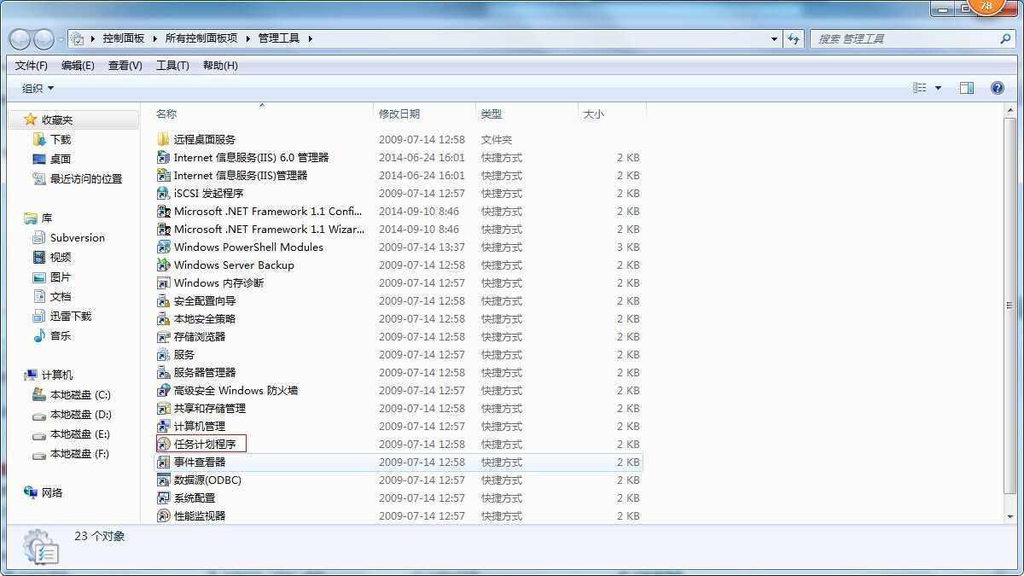
Task: Select the 数据源(ODBC) icon
Action: coord(164,480)
